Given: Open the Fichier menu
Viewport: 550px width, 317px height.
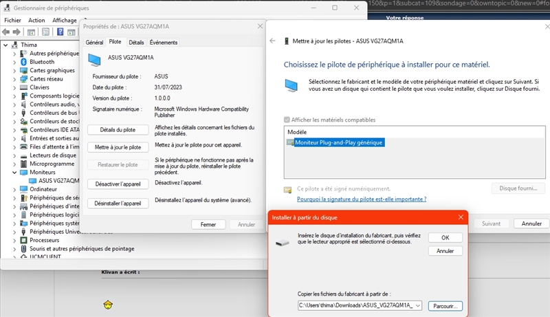Looking at the screenshot, I should pos(12,21).
